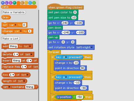
Task: Open the list dropdown in the contains block
Action: (x=6, y=87)
